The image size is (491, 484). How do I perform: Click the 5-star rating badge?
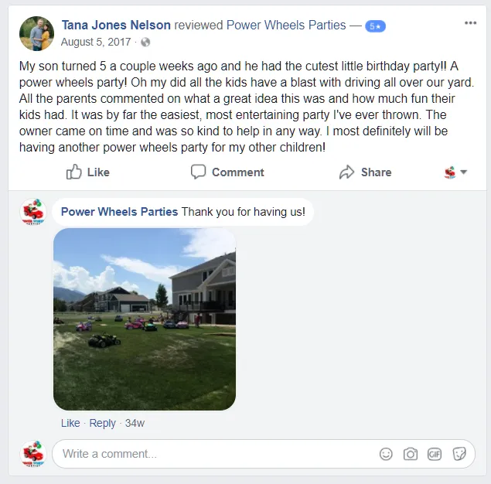coord(375,26)
